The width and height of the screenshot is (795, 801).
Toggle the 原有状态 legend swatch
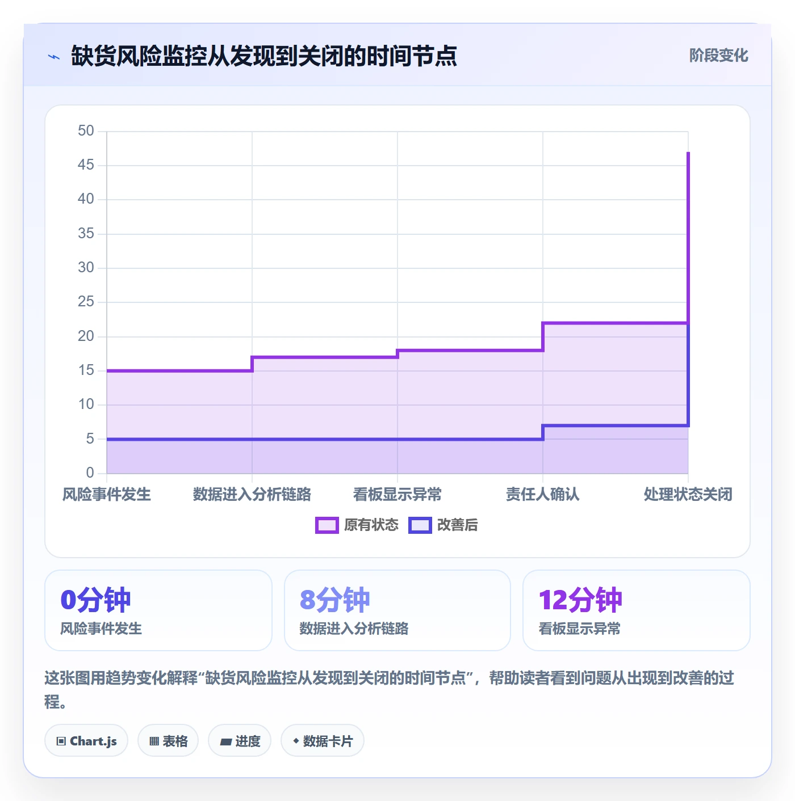pos(327,525)
